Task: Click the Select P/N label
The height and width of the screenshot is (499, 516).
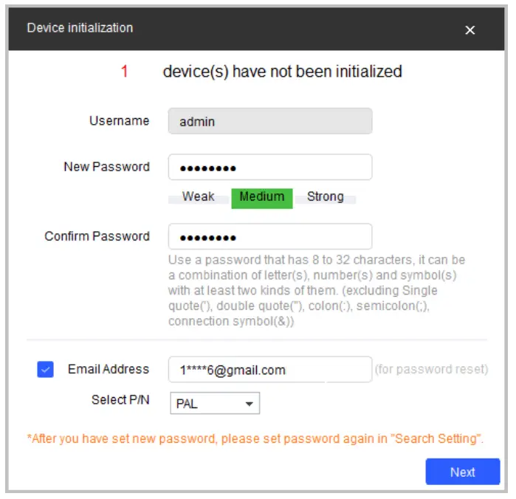Action: point(120,399)
